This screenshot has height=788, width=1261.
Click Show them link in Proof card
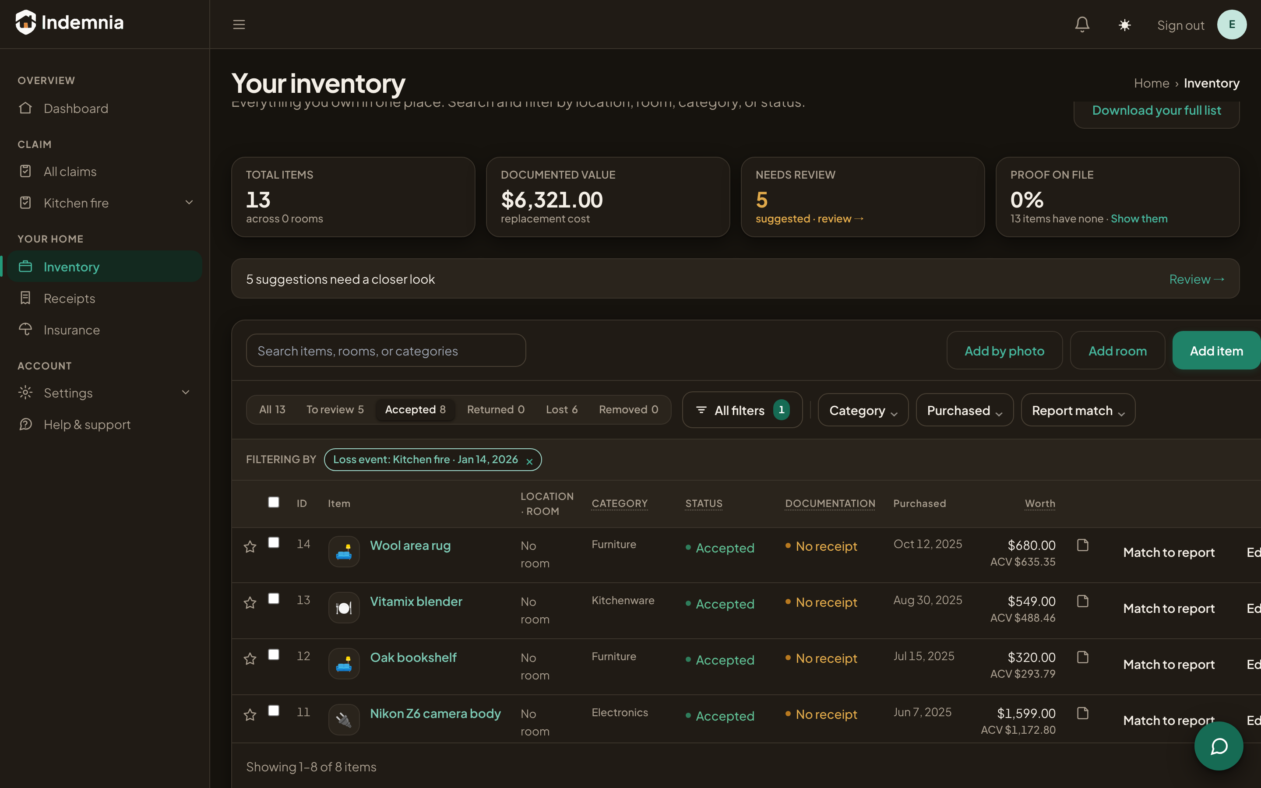[1139, 219]
